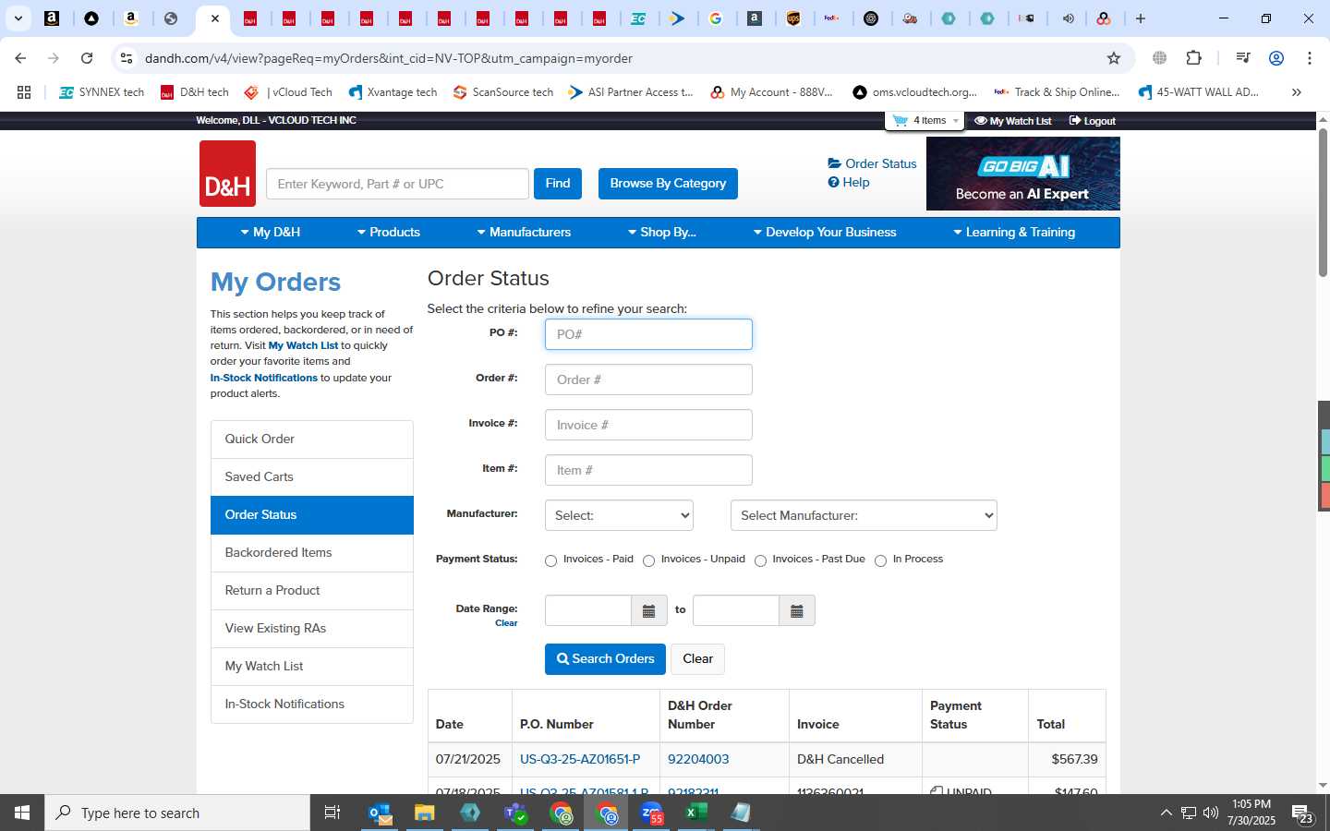View site information icon in address bar
The height and width of the screenshot is (831, 1330).
coord(127,58)
